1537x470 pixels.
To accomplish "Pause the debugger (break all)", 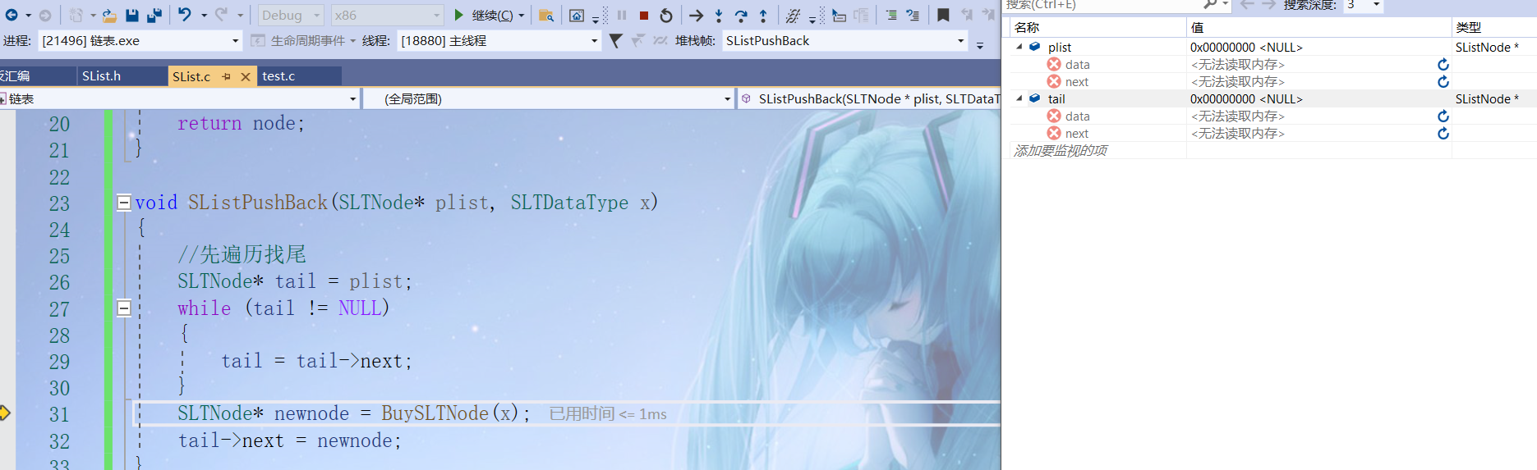I will (x=622, y=15).
